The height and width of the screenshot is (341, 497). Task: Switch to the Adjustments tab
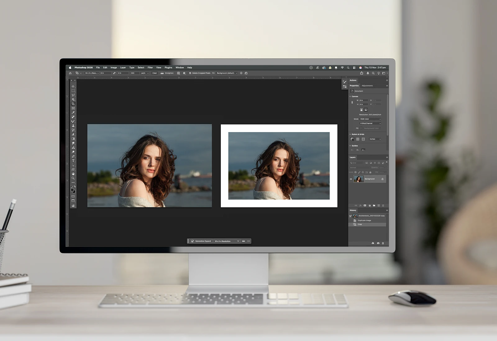(x=367, y=86)
